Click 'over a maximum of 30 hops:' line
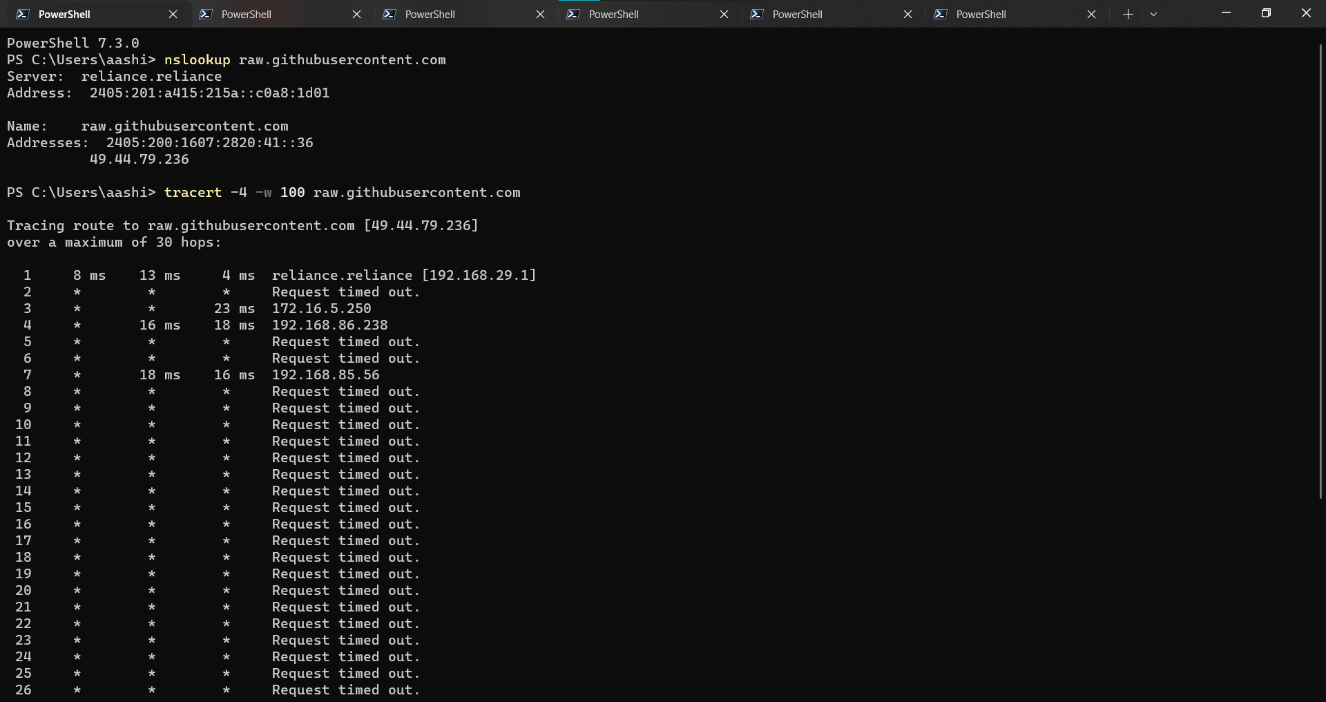This screenshot has height=702, width=1326. pos(114,242)
